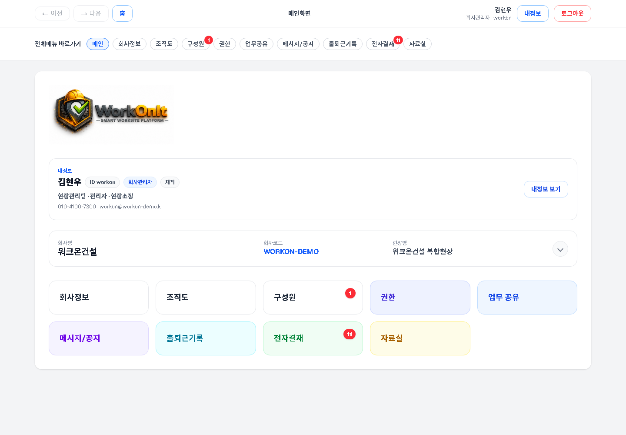This screenshot has width=626, height=435.
Task: Open the 업무 공유 card
Action: [527, 298]
